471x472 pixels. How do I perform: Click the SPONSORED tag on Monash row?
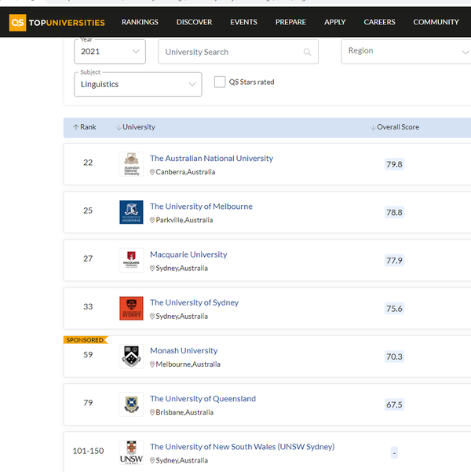point(85,340)
